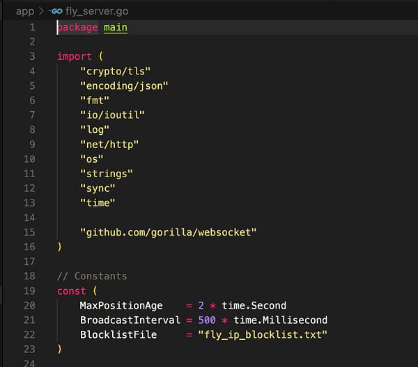
Task: Click the BroadcastInterval constant name
Action: pyautogui.click(x=130, y=320)
